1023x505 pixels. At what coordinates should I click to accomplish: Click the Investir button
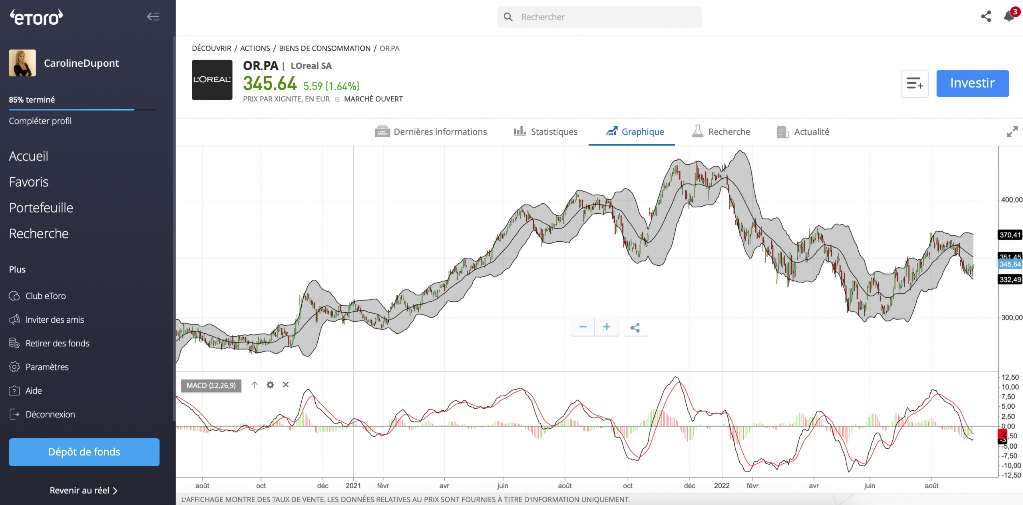pos(972,84)
